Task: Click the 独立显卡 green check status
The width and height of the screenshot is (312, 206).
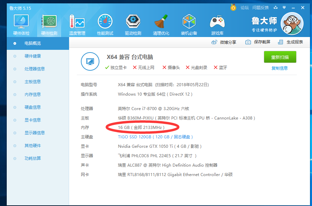Action: [x=116, y=68]
